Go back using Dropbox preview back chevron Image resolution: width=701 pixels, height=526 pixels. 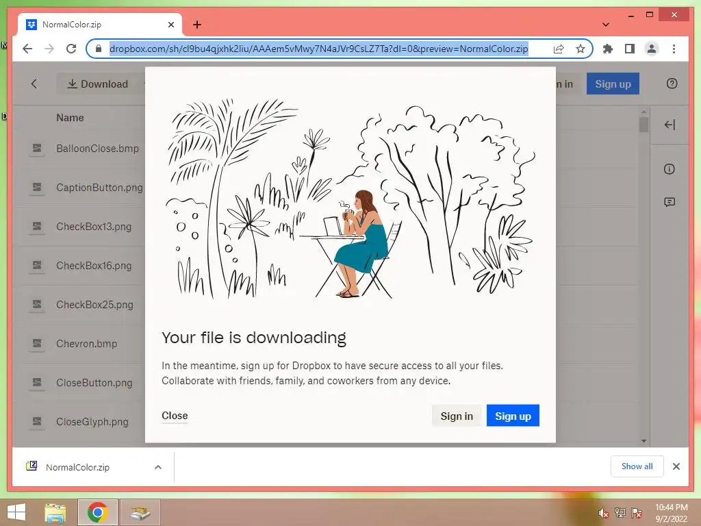tap(34, 84)
